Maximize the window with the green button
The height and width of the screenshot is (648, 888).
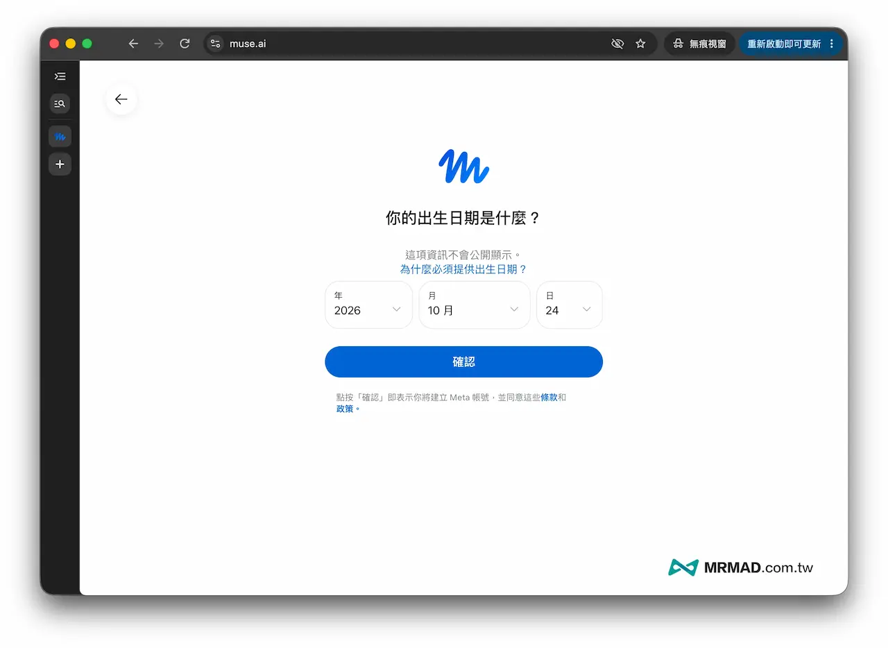coord(87,44)
